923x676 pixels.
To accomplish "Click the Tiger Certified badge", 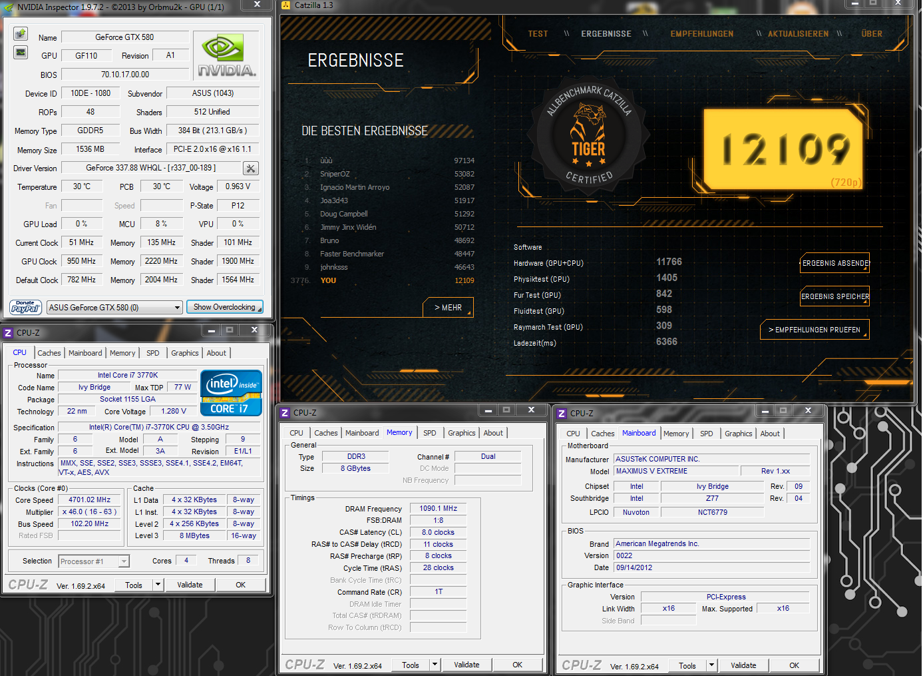I will tap(589, 138).
